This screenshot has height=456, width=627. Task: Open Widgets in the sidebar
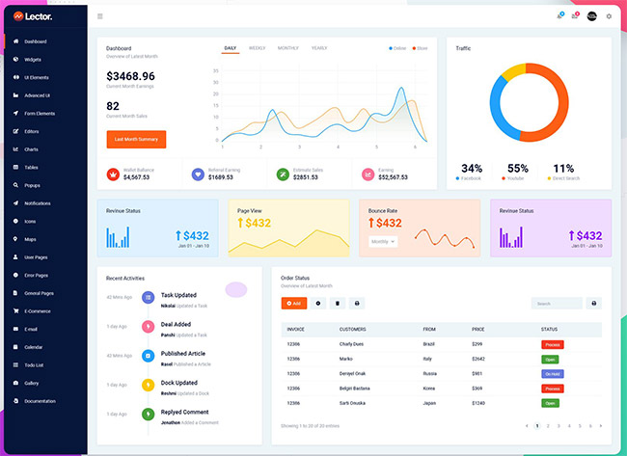(33, 60)
